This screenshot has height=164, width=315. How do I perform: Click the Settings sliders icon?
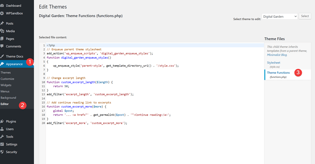[2, 144]
